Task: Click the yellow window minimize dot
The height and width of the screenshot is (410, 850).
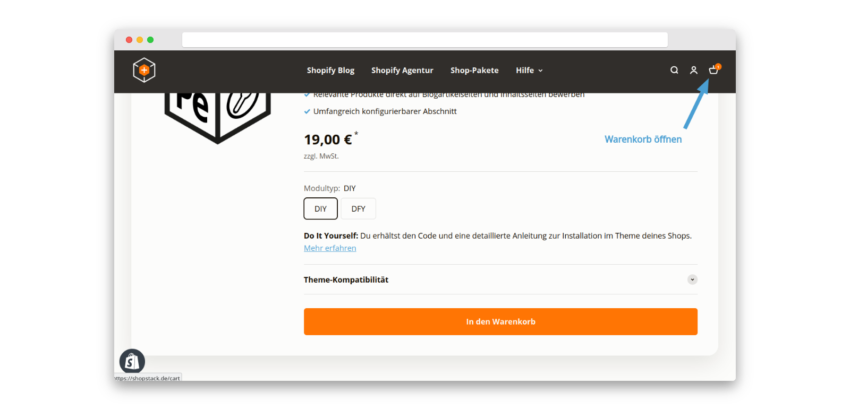Action: coord(140,40)
